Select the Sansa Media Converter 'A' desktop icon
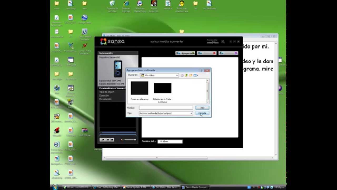The height and width of the screenshot is (190, 337). click(x=85, y=34)
